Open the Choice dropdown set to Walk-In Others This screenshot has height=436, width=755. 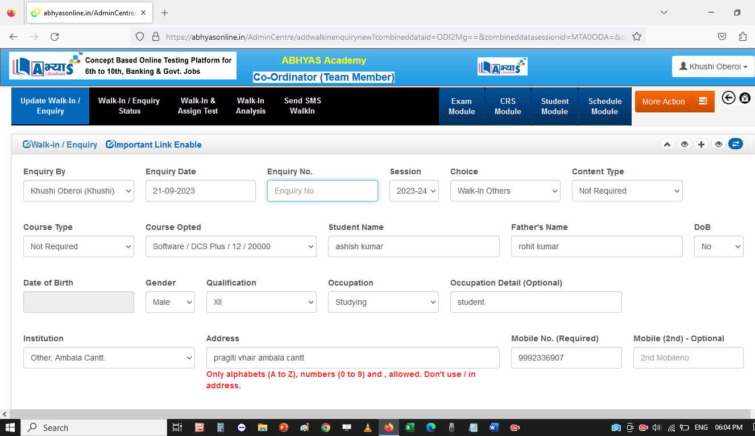tap(505, 191)
